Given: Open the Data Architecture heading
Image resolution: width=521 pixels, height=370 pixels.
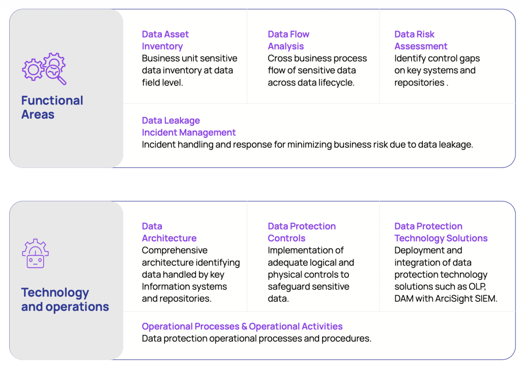Looking at the screenshot, I should pyautogui.click(x=169, y=232).
